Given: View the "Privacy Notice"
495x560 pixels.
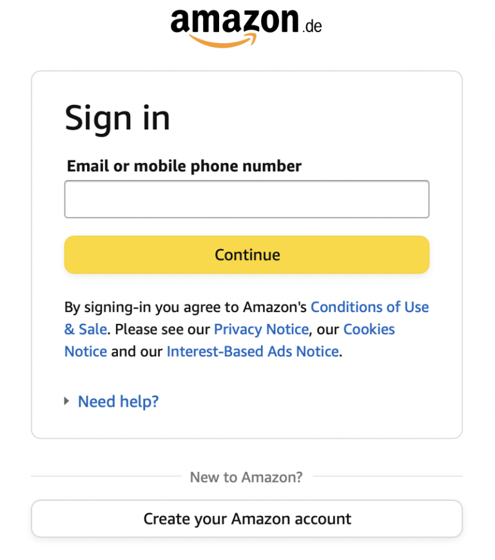Looking at the screenshot, I should 260,329.
